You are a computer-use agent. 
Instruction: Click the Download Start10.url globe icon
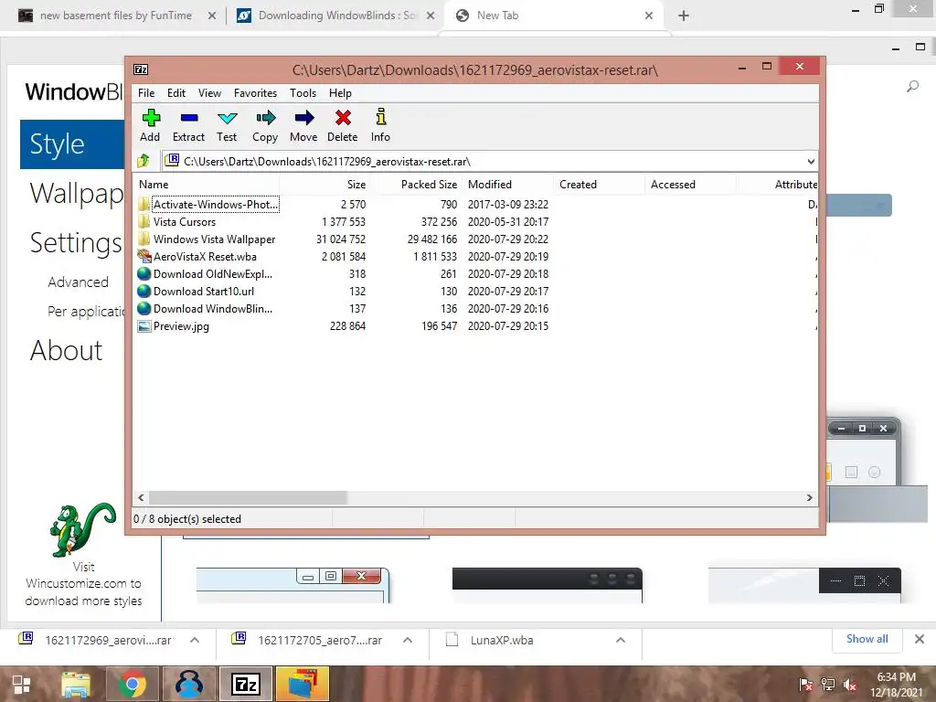144,292
